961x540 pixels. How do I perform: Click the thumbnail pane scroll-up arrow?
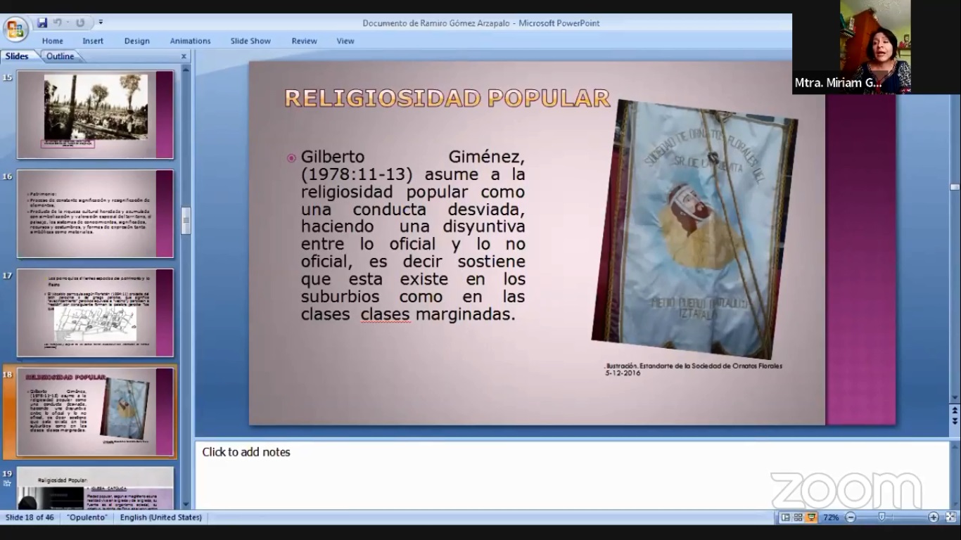186,70
